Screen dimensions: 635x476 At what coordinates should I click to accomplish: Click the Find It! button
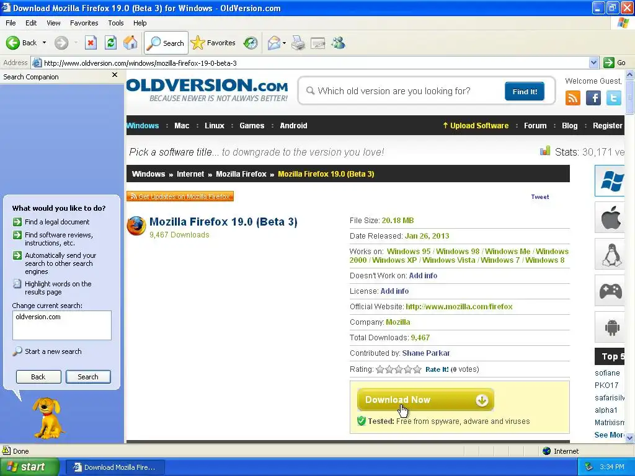pyautogui.click(x=525, y=92)
